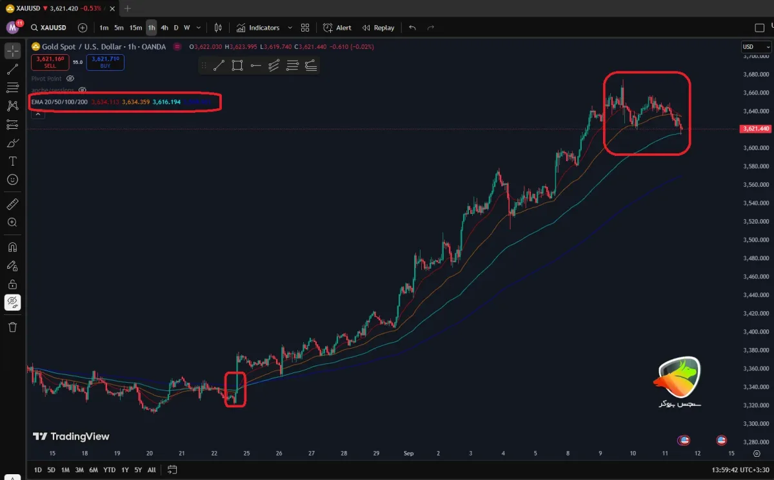774x480 pixels.
Task: Set the range to 1M
Action: pyautogui.click(x=65, y=470)
